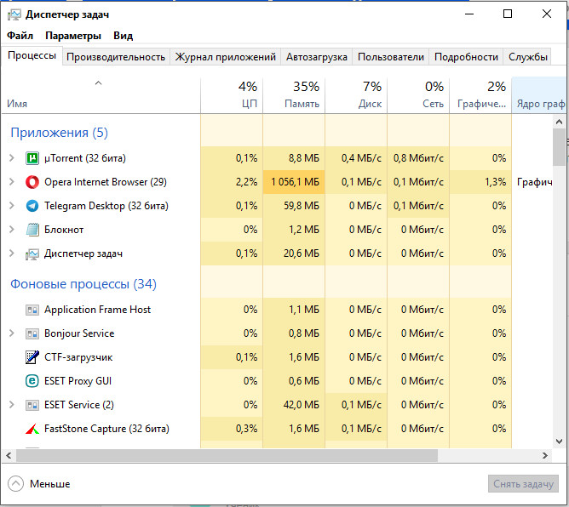Click the FastStone Capture icon

32,429
